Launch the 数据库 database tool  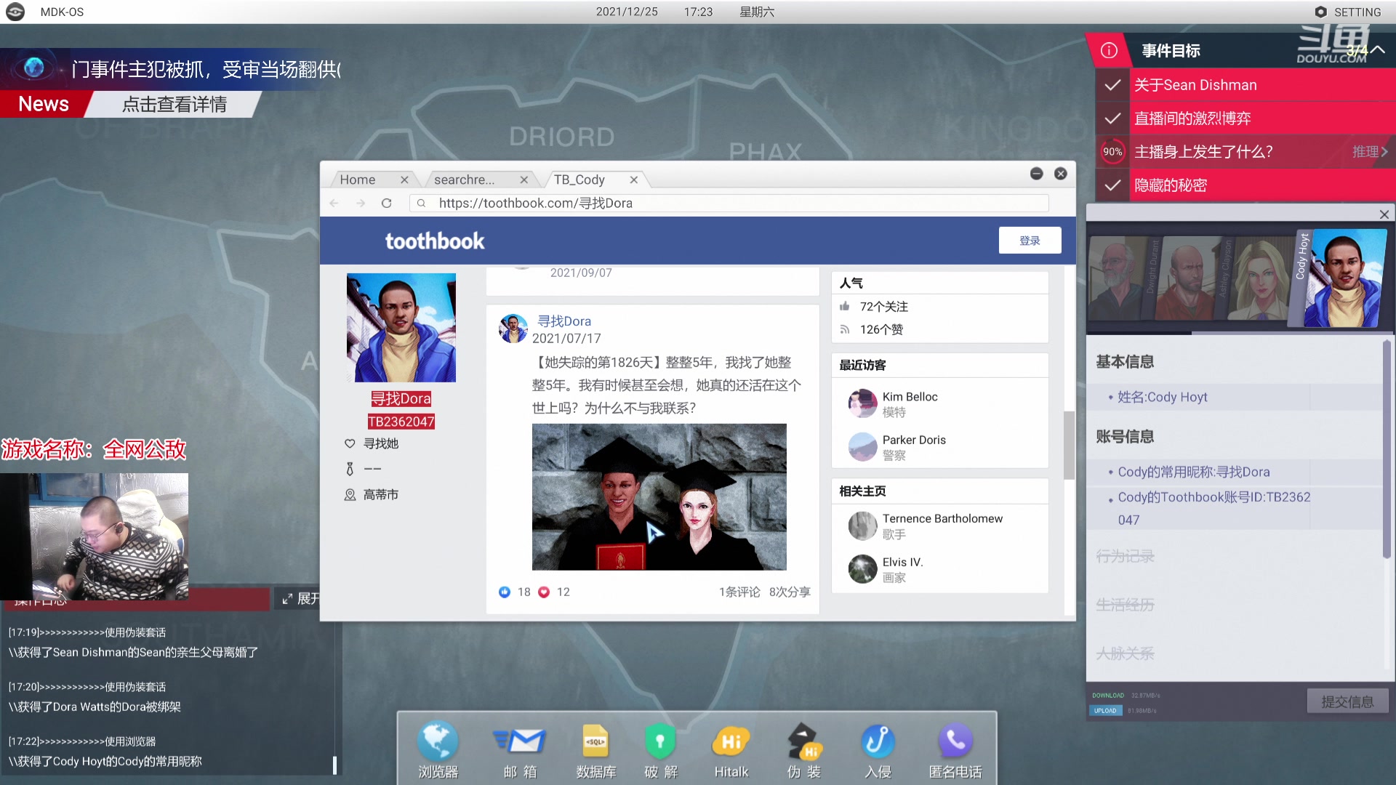[x=595, y=743]
